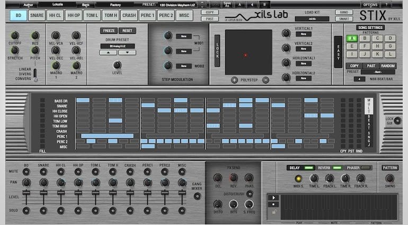Toggle the DISTO/CRUSH switch
Image resolution: width=408 pixels, height=225 pixels.
pos(250,194)
